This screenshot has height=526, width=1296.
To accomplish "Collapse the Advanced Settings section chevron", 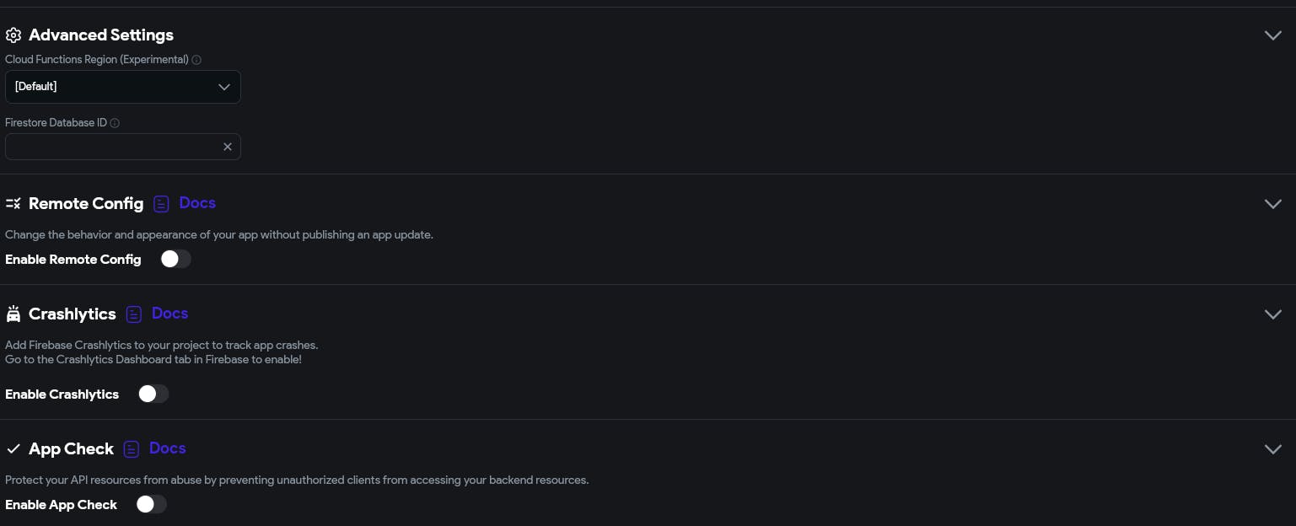I will 1273,35.
